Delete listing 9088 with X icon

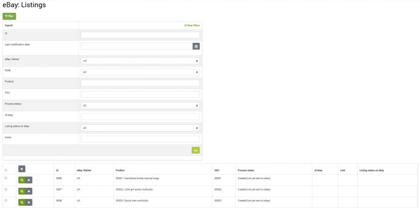29,202
